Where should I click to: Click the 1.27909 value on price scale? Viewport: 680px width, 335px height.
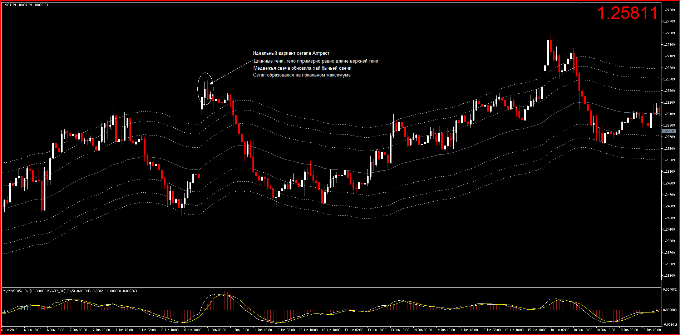pyautogui.click(x=669, y=10)
